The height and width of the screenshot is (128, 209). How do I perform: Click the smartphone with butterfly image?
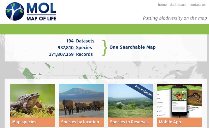coord(179,101)
